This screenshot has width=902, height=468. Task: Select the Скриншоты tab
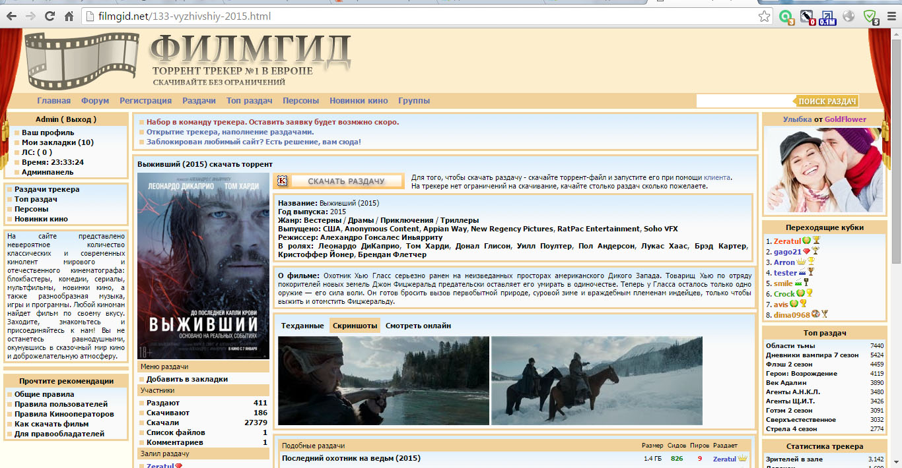(355, 326)
